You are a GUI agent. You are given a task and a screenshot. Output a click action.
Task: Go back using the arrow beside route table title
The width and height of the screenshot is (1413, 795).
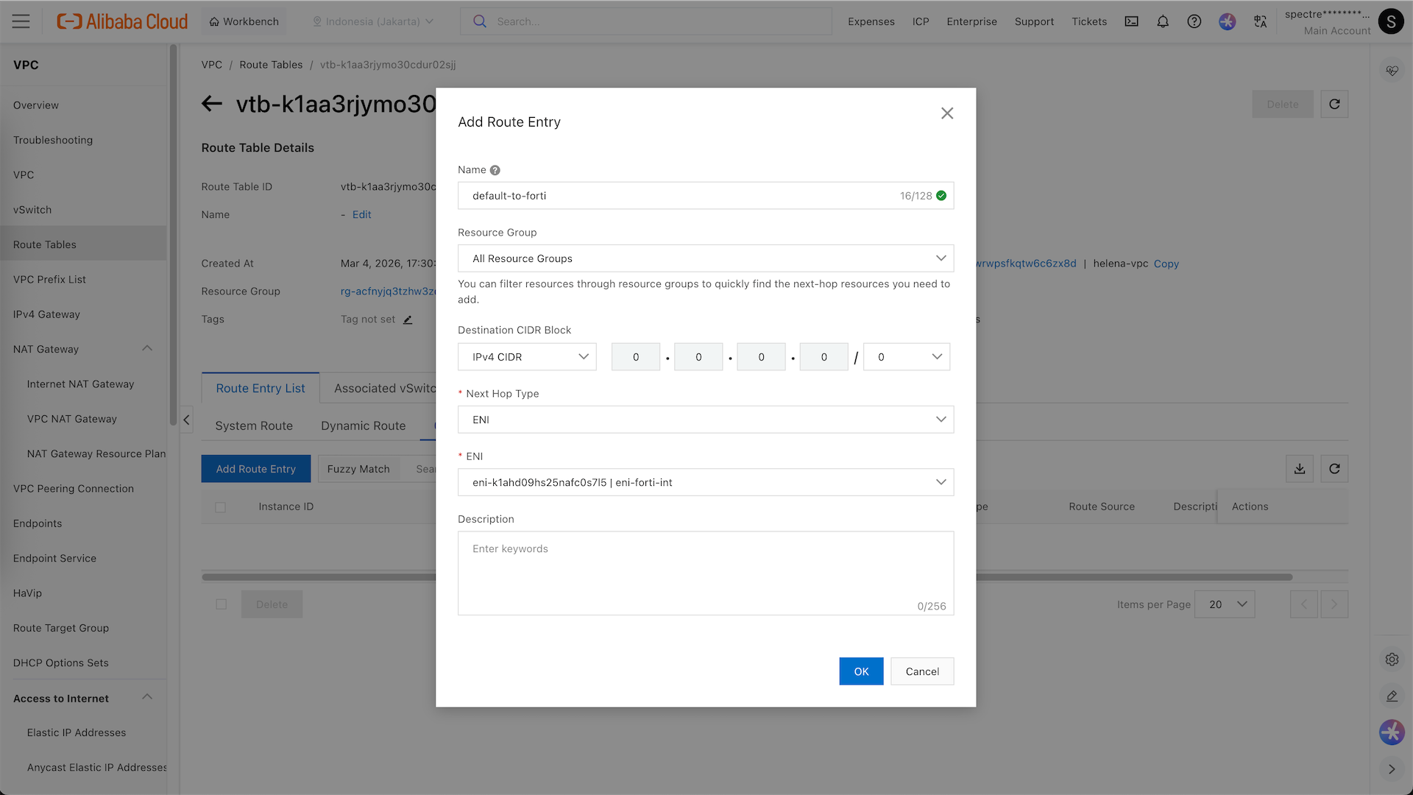point(212,104)
